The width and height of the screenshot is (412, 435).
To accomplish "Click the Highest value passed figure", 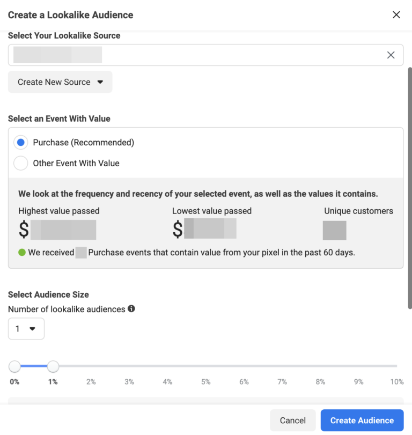I will (x=64, y=230).
